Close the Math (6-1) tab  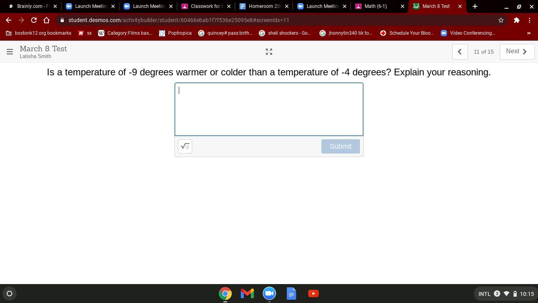pos(402,6)
